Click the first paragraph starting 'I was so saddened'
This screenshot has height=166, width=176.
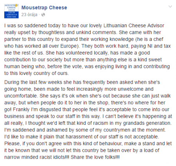[88, 49]
